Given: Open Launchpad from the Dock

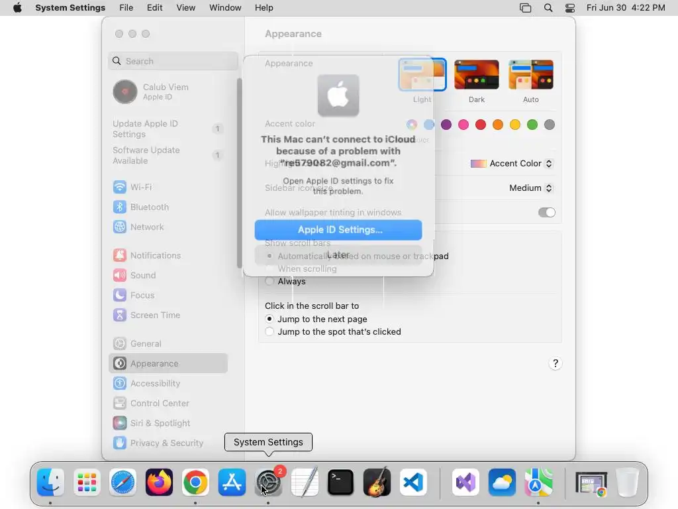Looking at the screenshot, I should [87, 482].
